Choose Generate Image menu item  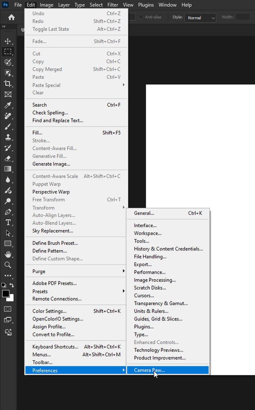(76, 164)
